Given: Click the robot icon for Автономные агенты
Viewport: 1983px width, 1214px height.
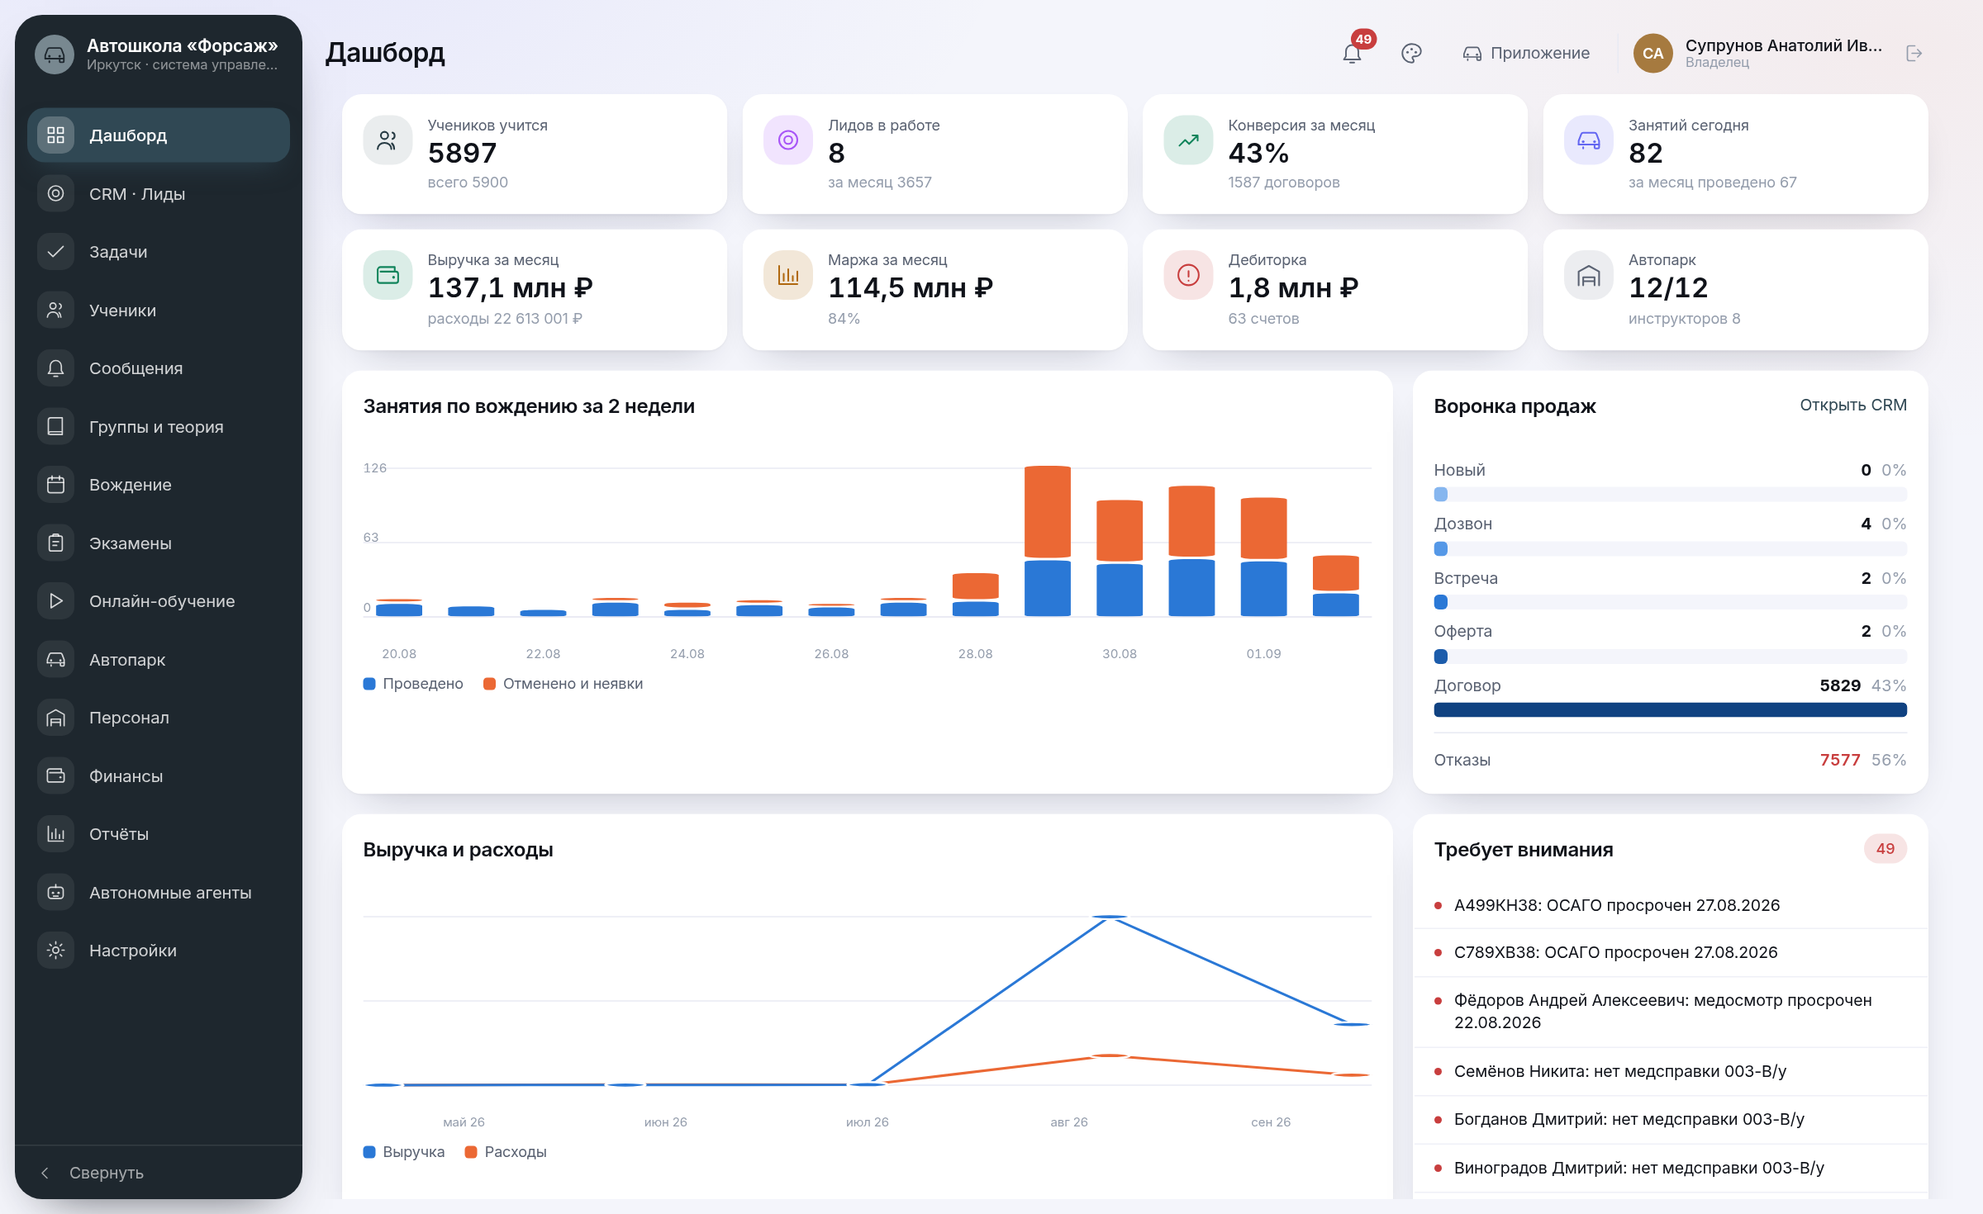Looking at the screenshot, I should (x=55, y=893).
